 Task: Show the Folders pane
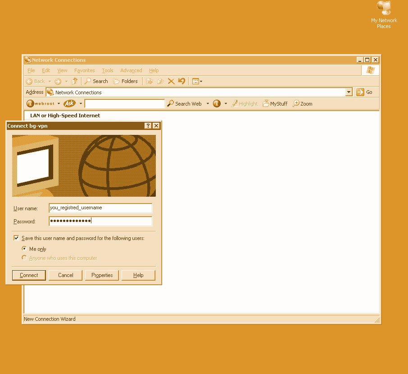click(x=126, y=81)
